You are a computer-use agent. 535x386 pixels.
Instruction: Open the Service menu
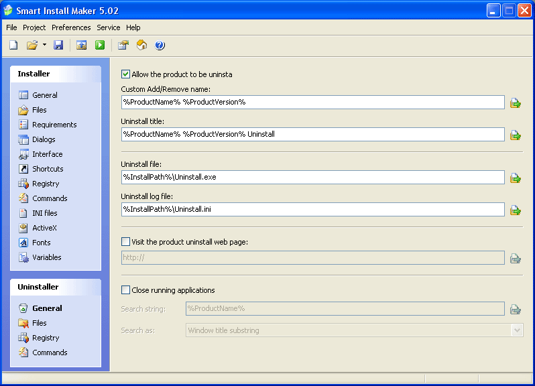pyautogui.click(x=108, y=27)
